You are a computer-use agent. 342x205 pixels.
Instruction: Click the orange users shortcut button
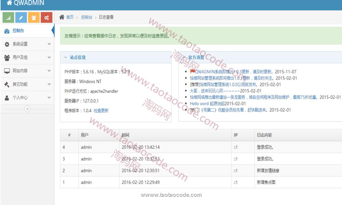point(34,17)
